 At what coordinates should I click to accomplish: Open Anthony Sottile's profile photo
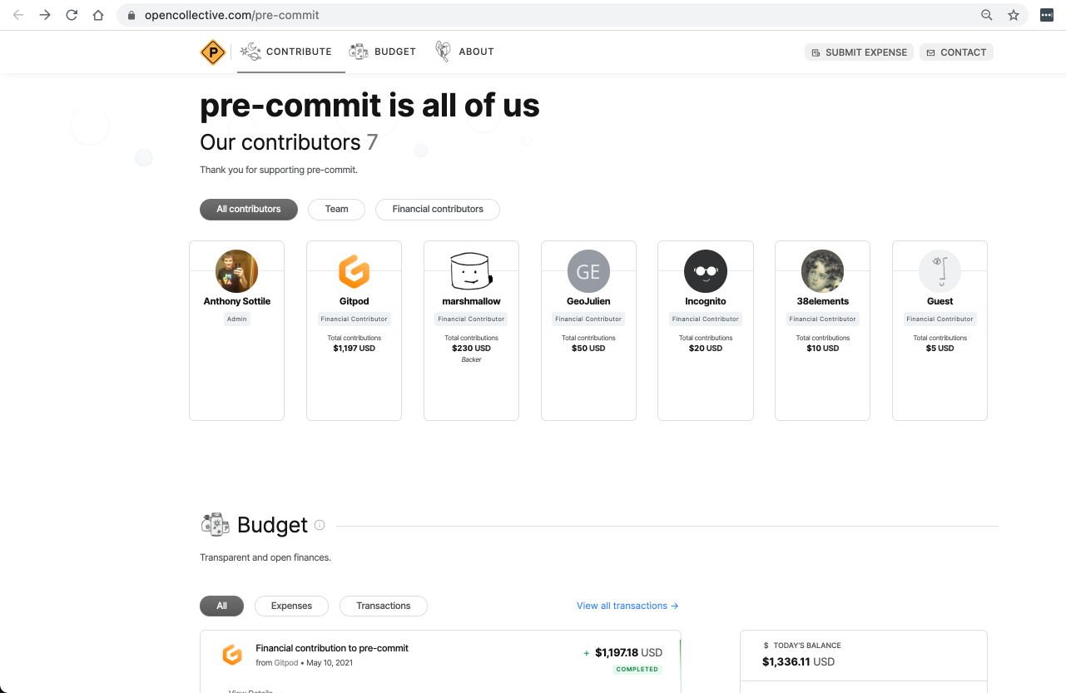click(236, 271)
